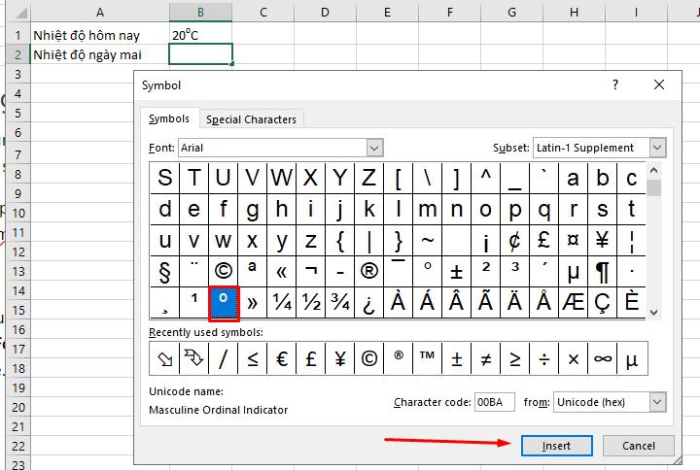Select the euro € recently used symbol
This screenshot has height=470, width=700.
click(282, 358)
